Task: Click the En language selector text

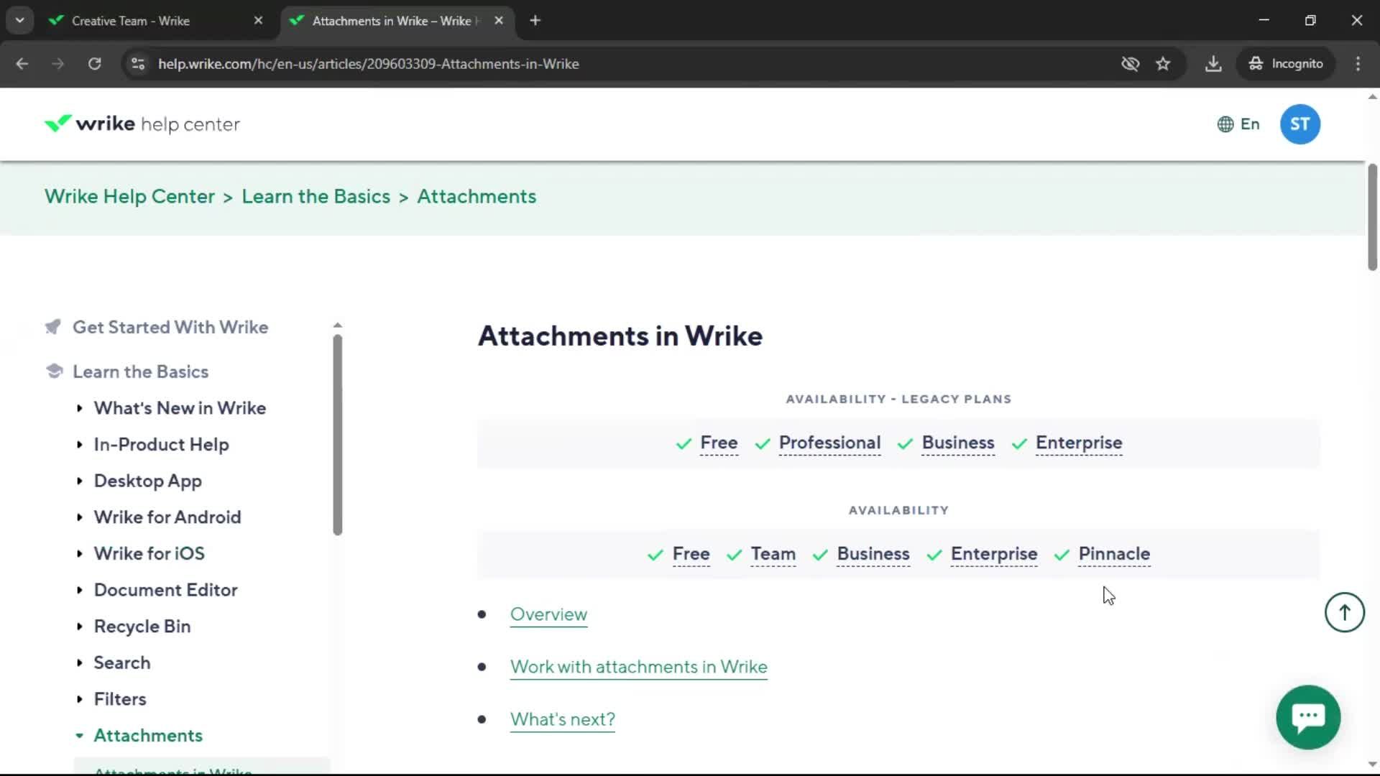Action: coord(1250,124)
